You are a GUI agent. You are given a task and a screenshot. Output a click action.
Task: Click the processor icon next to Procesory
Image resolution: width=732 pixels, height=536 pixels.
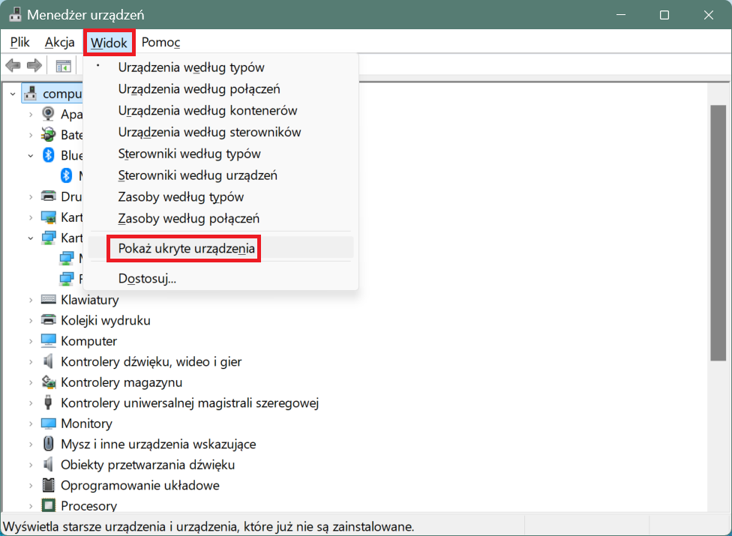click(48, 505)
